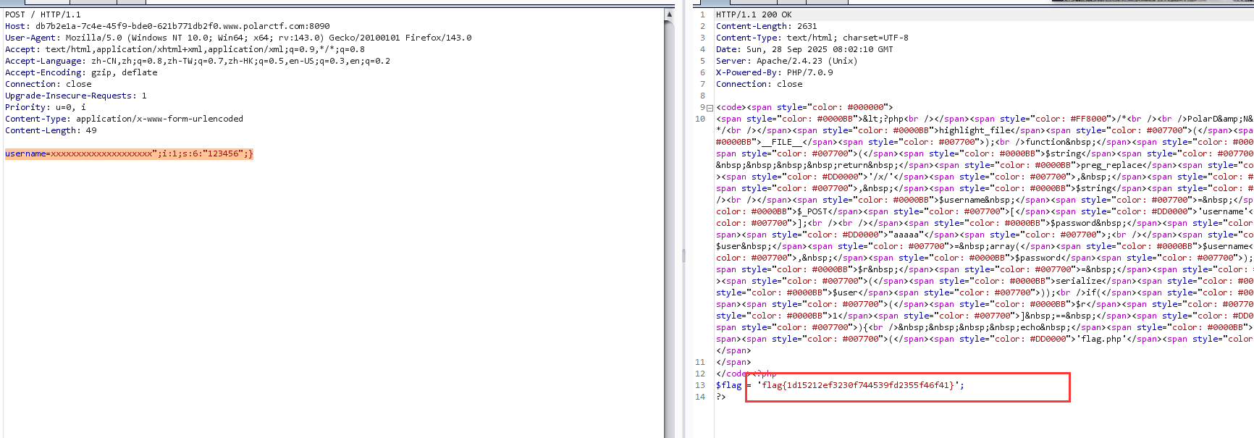Click the request panel scrollbar up arrow
This screenshot has width=1254, height=438.
coord(669,14)
